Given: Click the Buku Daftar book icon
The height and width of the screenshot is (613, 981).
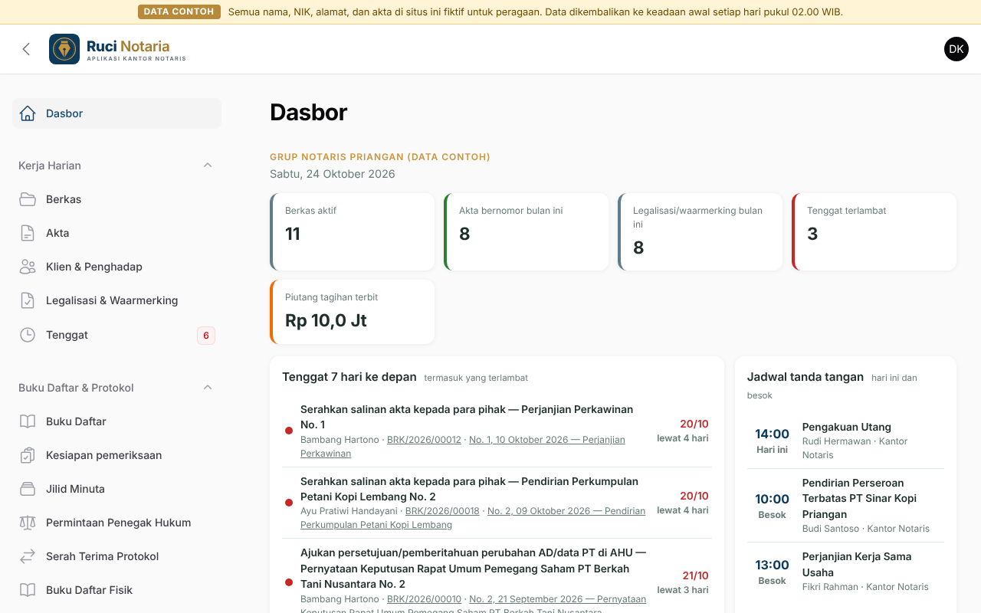Looking at the screenshot, I should click(x=28, y=421).
